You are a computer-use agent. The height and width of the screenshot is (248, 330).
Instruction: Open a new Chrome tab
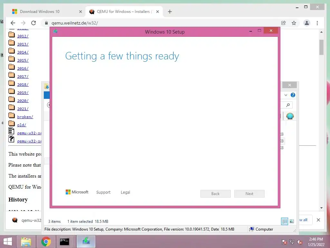click(x=170, y=12)
